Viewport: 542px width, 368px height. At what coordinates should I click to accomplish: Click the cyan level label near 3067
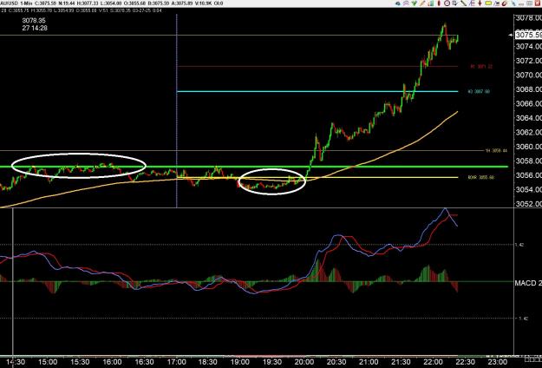click(x=479, y=92)
